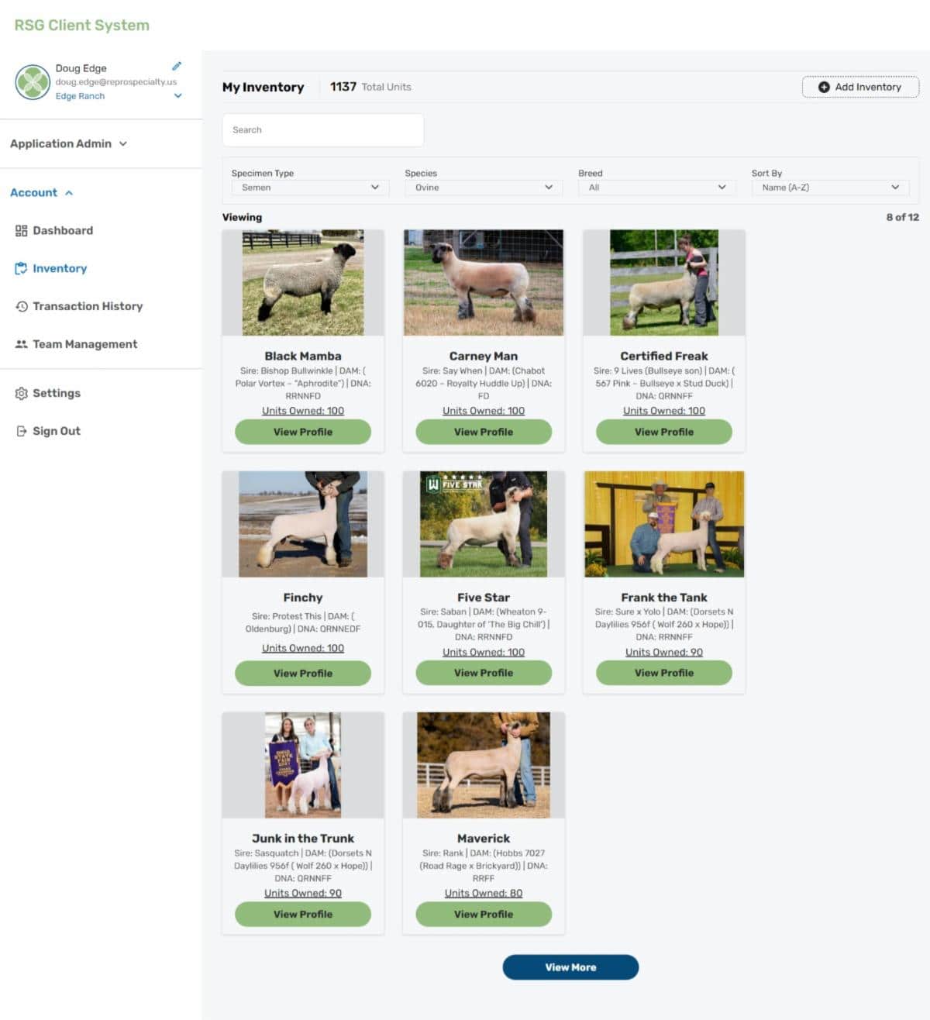Click the Team Management people icon
Screen dimensions: 930x1020
22,344
